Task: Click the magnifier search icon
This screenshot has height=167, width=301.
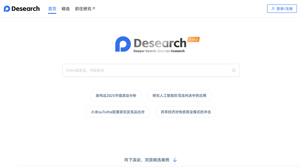Action: point(234,70)
